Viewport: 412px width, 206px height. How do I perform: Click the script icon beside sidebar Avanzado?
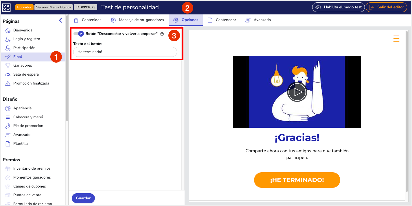[8, 135]
